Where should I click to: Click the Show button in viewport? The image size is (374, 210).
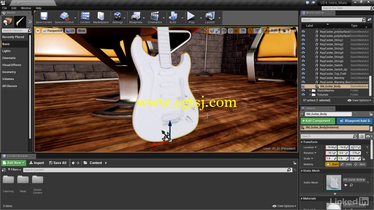[x=81, y=31]
